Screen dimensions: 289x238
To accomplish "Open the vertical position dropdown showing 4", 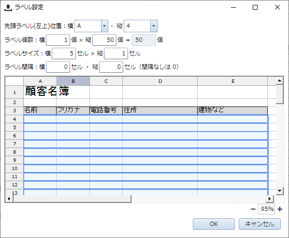I will 154,26.
